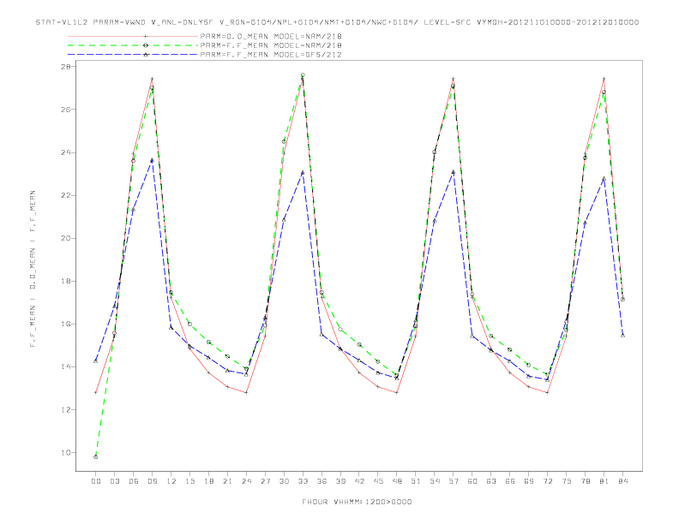
Task: Click y-axis tick label 28
Action: [x=67, y=67]
